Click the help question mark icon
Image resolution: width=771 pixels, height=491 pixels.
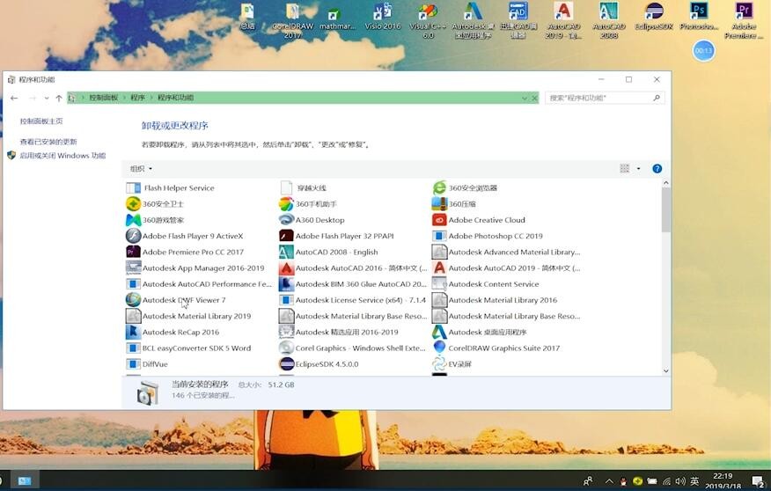coord(657,169)
